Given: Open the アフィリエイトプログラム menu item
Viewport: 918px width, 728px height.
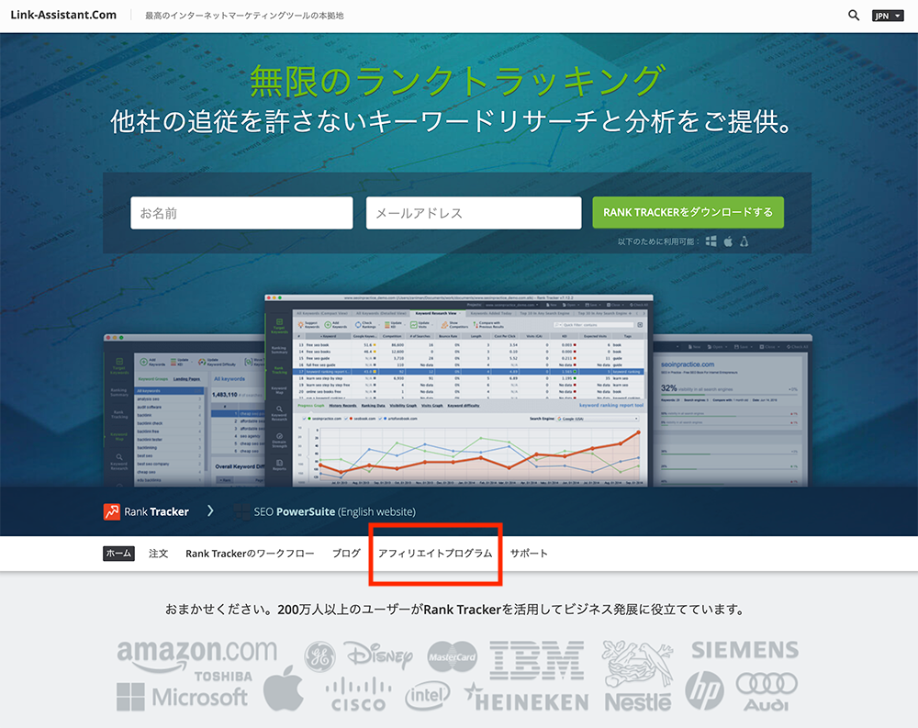Looking at the screenshot, I should 435,554.
